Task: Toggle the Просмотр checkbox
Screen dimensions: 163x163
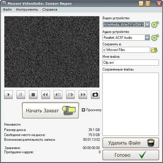Action: [x=83, y=110]
